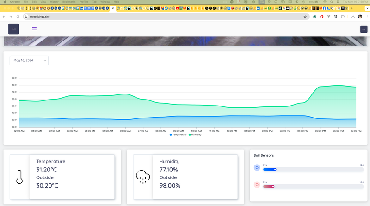The width and height of the screenshot is (370, 206).
Task: Open the History menu in menu bar
Action: click(54, 2)
